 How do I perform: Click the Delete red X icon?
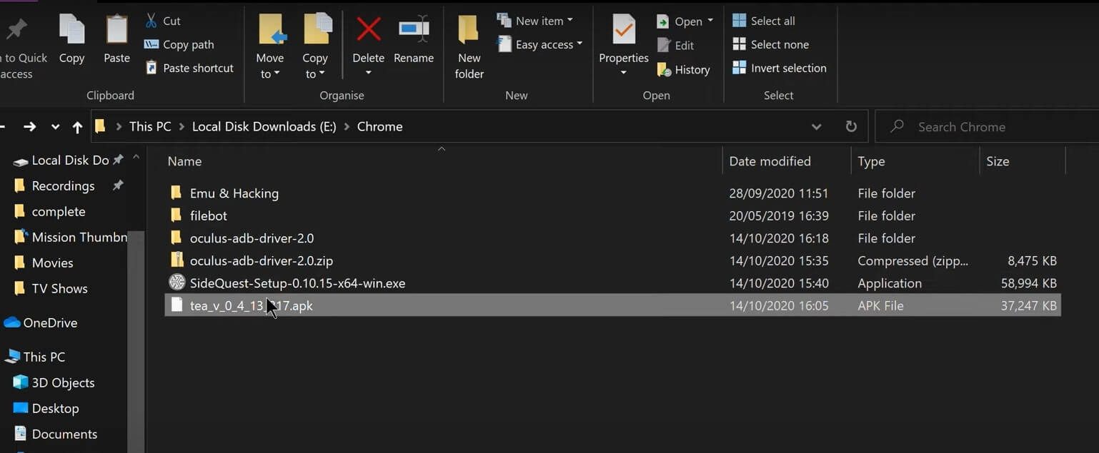(368, 31)
